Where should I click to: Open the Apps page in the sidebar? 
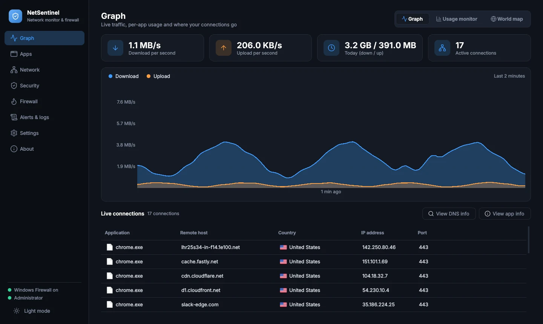[x=44, y=54]
